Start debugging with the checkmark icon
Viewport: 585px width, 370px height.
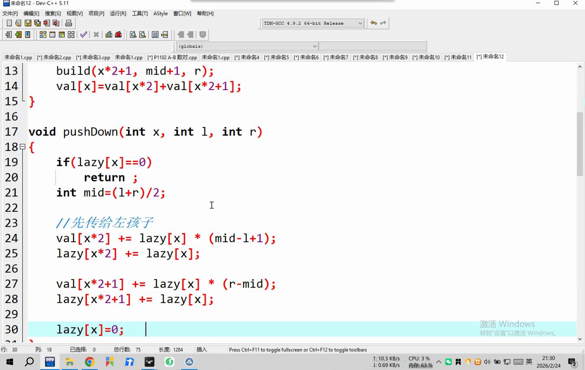pyautogui.click(x=84, y=34)
